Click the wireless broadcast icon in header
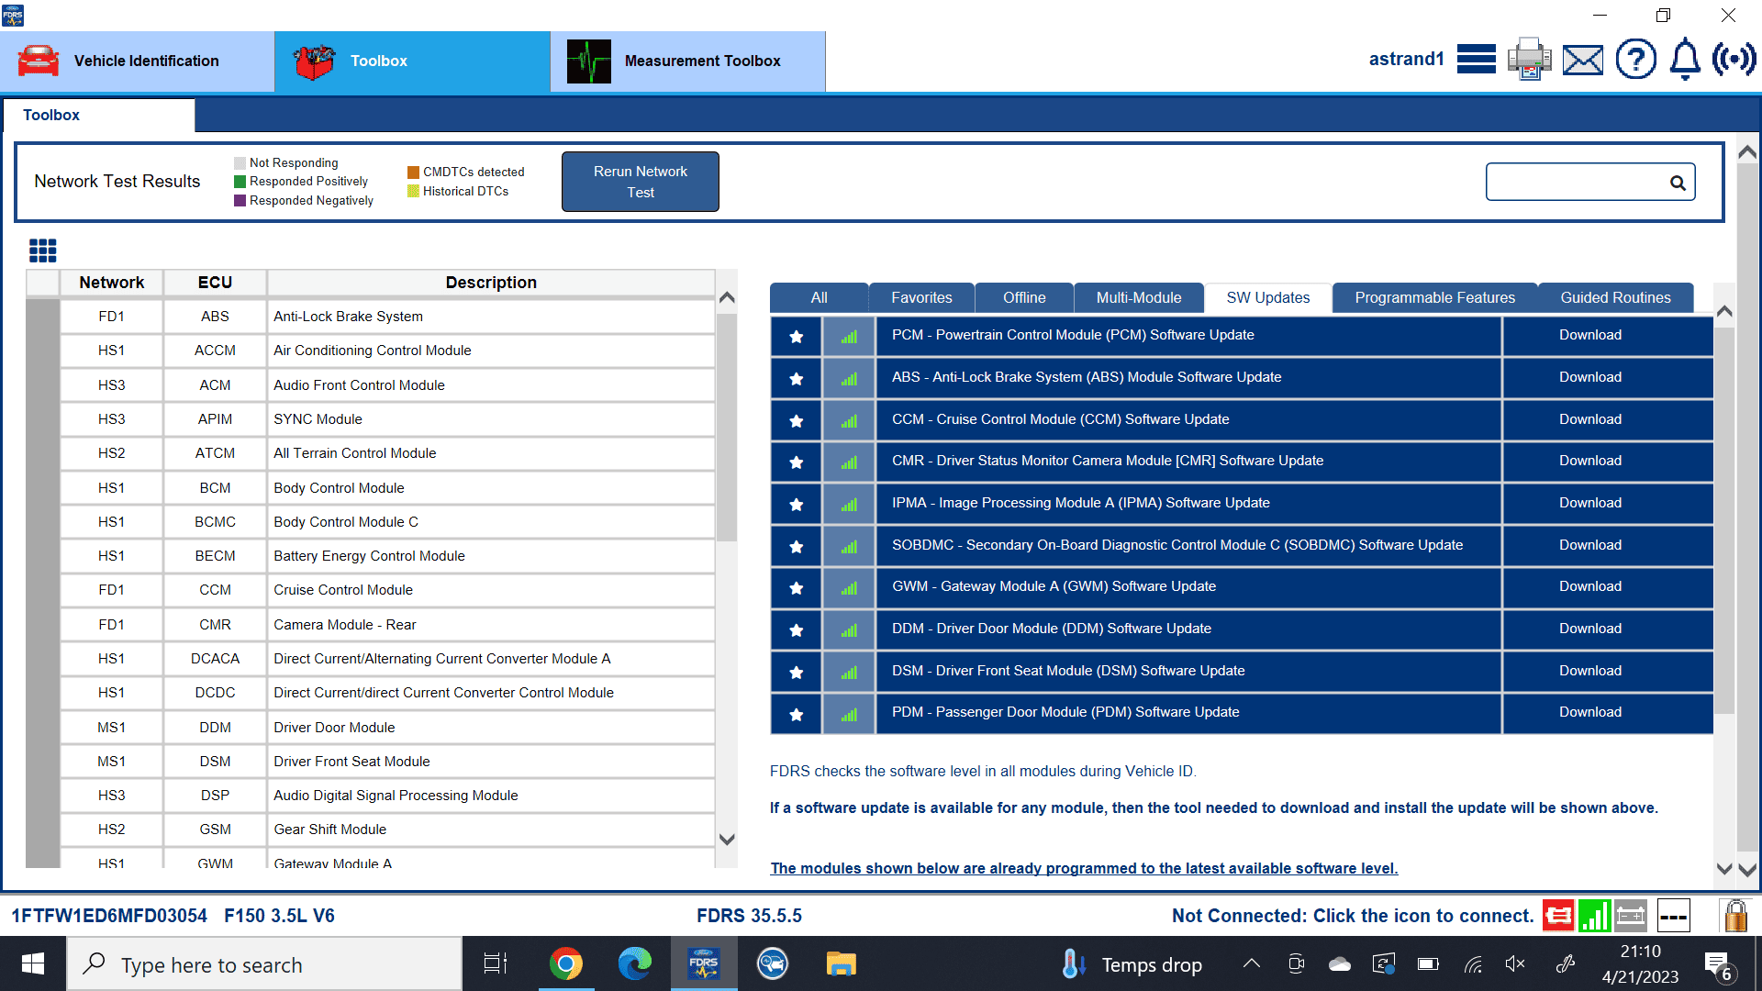 (1734, 60)
